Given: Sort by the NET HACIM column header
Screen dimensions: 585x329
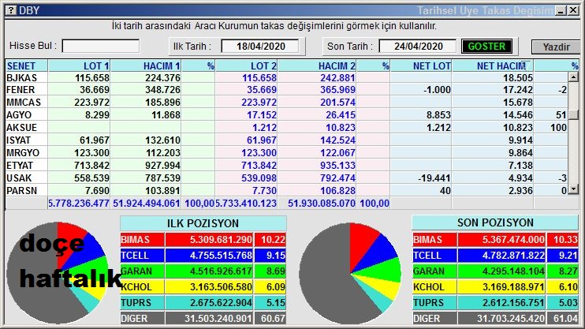Looking at the screenshot, I should tap(493, 65).
